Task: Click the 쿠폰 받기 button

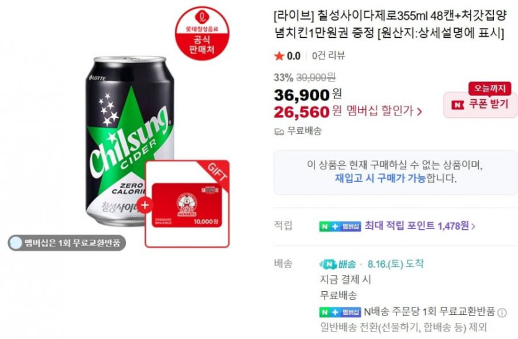Action: click(480, 105)
